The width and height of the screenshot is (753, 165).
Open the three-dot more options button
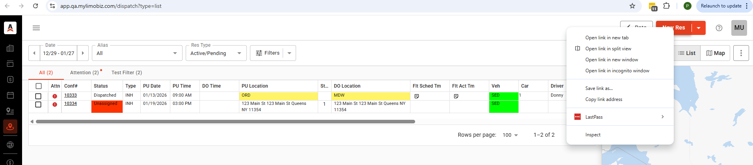click(741, 53)
